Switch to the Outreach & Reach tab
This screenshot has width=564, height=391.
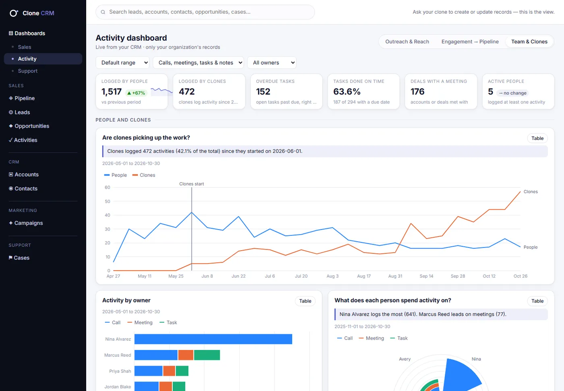tap(407, 41)
